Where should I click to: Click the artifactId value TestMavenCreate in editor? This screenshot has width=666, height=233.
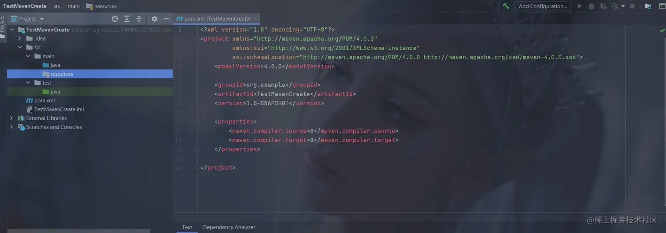(283, 94)
